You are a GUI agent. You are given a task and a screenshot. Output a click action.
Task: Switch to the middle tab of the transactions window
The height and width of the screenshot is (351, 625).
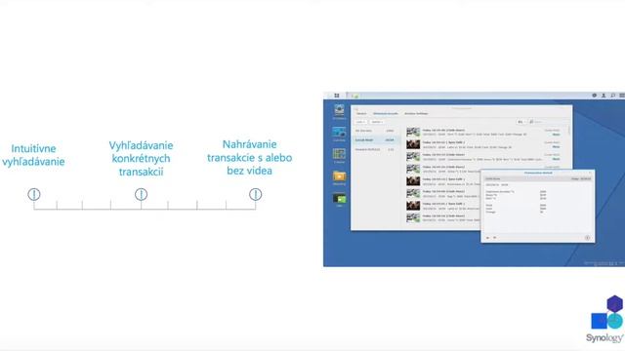pyautogui.click(x=386, y=113)
